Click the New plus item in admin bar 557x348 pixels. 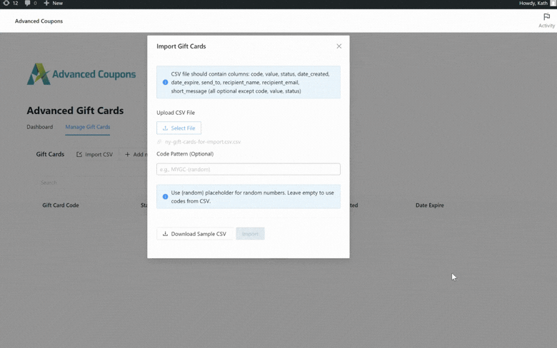click(x=53, y=4)
